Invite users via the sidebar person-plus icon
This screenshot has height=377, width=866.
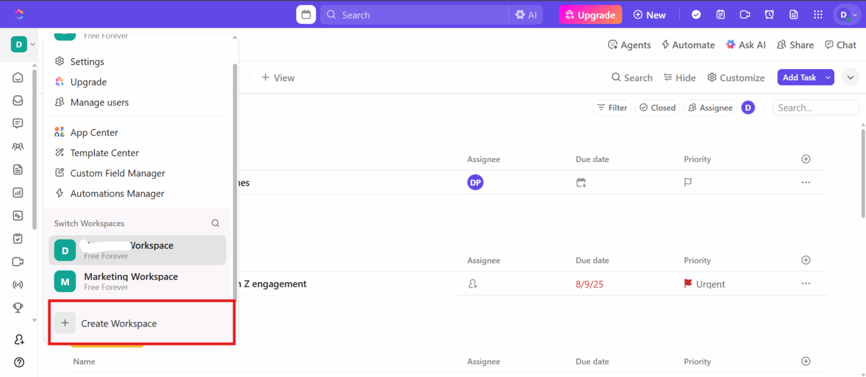click(17, 339)
